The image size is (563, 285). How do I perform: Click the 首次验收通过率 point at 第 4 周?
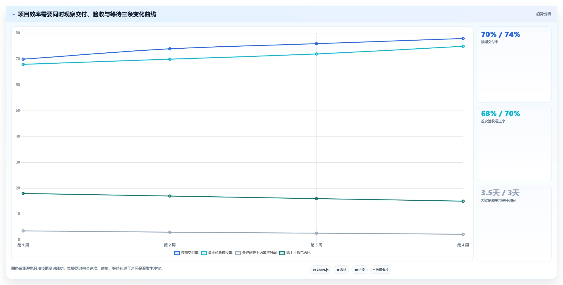463,46
